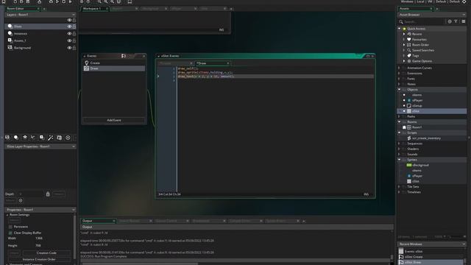Click the laptop display icon in toolbar
The image size is (471, 265).
pos(130,1)
